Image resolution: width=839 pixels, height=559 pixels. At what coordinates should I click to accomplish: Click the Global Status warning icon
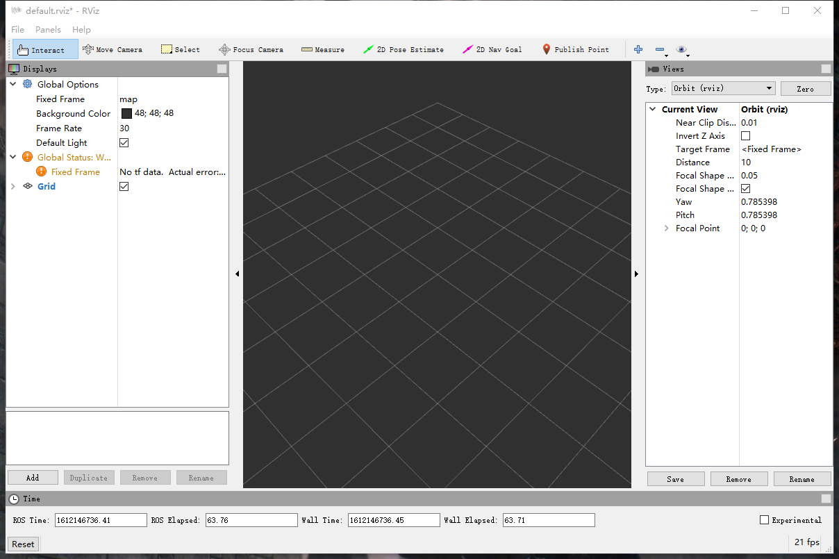(x=28, y=157)
